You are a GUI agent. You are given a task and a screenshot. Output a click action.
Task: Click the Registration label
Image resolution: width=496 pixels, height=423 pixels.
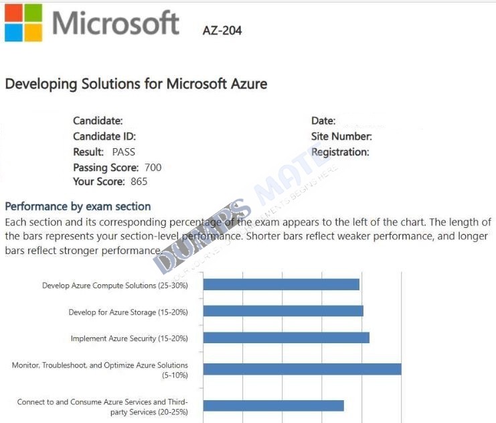click(x=340, y=152)
